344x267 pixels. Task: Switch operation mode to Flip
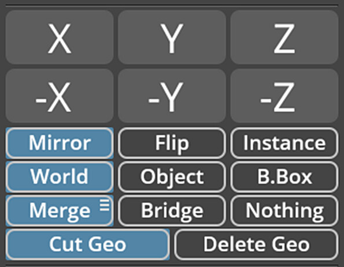click(172, 143)
